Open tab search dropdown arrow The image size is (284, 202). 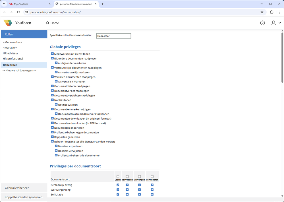point(4,4)
